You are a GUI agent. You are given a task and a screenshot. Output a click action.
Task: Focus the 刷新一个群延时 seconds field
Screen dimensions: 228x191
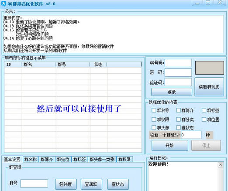(191, 135)
